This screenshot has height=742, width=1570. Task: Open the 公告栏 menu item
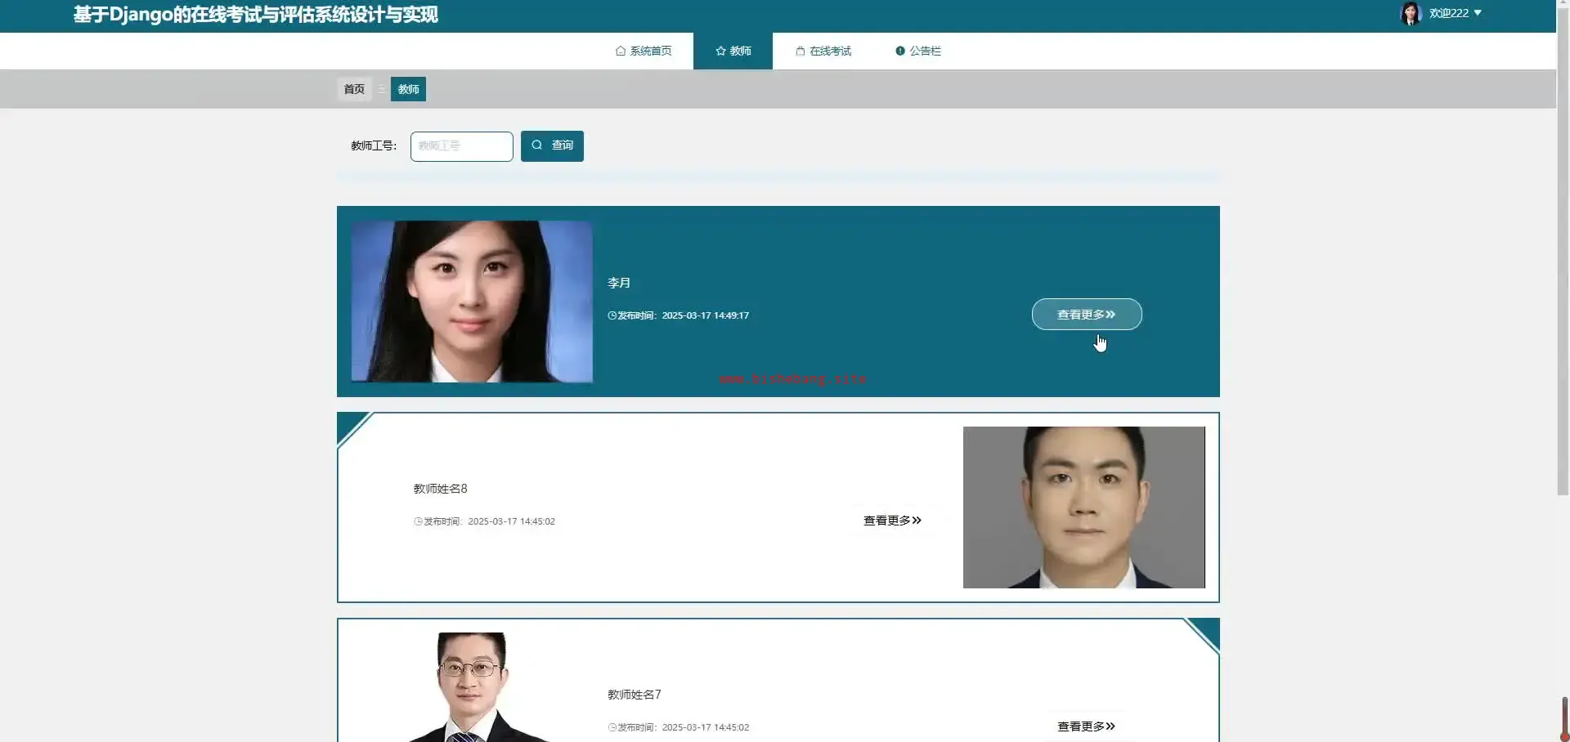[x=918, y=51]
